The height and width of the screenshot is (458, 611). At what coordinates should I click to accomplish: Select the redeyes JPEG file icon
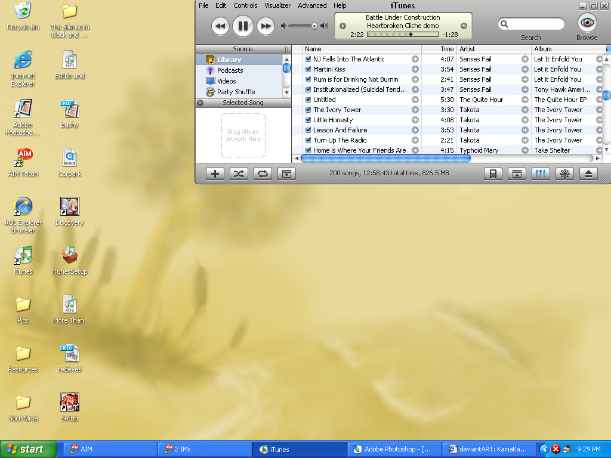click(x=70, y=358)
